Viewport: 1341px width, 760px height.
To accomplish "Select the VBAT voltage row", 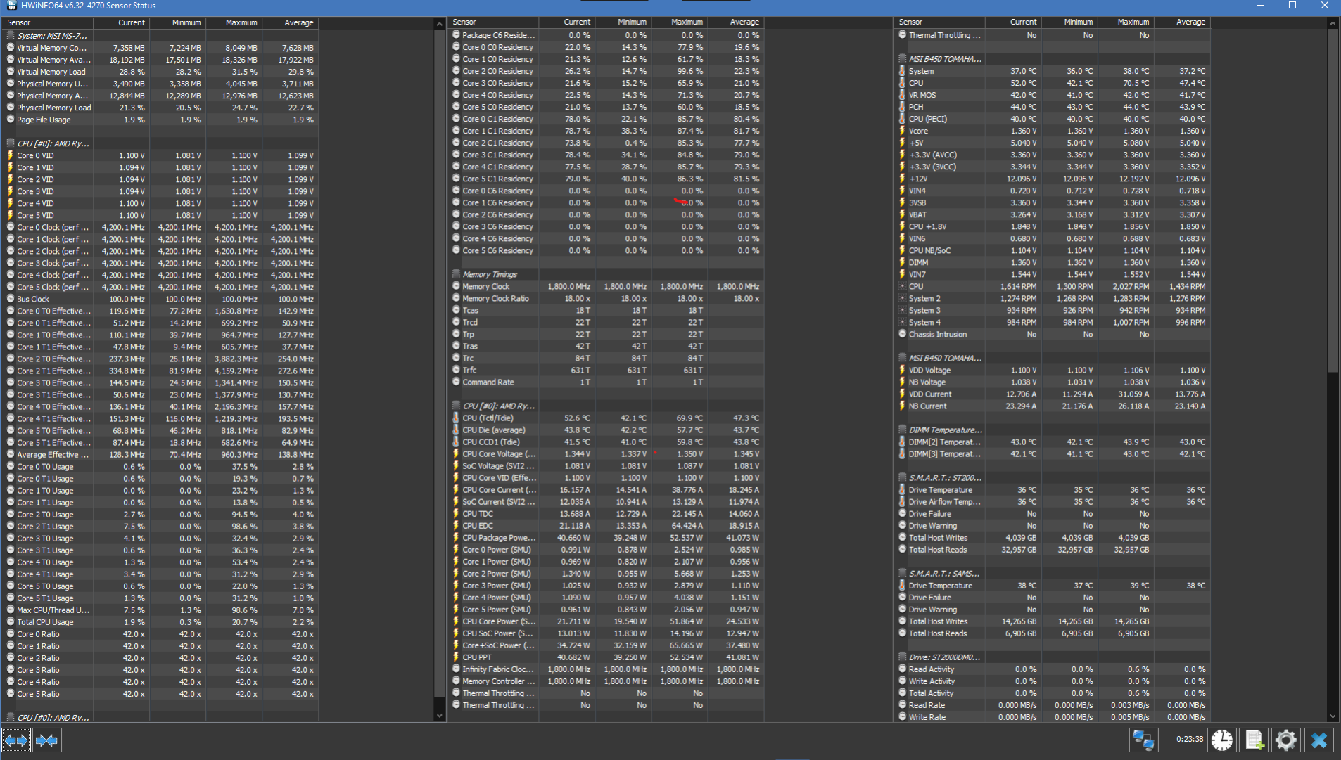I will pos(1053,214).
